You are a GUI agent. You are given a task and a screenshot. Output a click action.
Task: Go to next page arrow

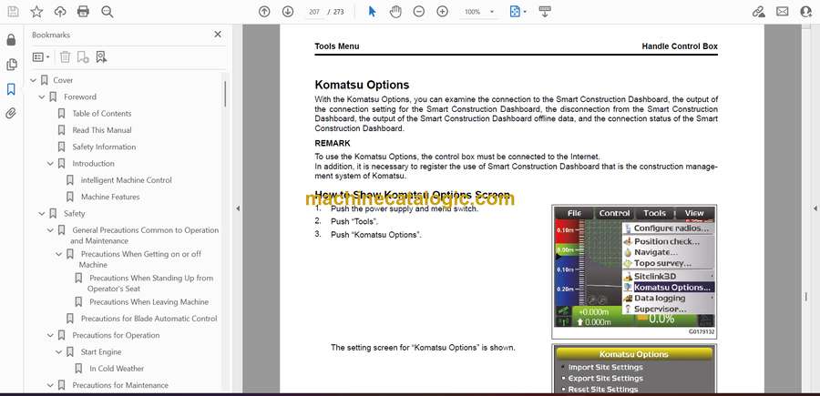(288, 12)
